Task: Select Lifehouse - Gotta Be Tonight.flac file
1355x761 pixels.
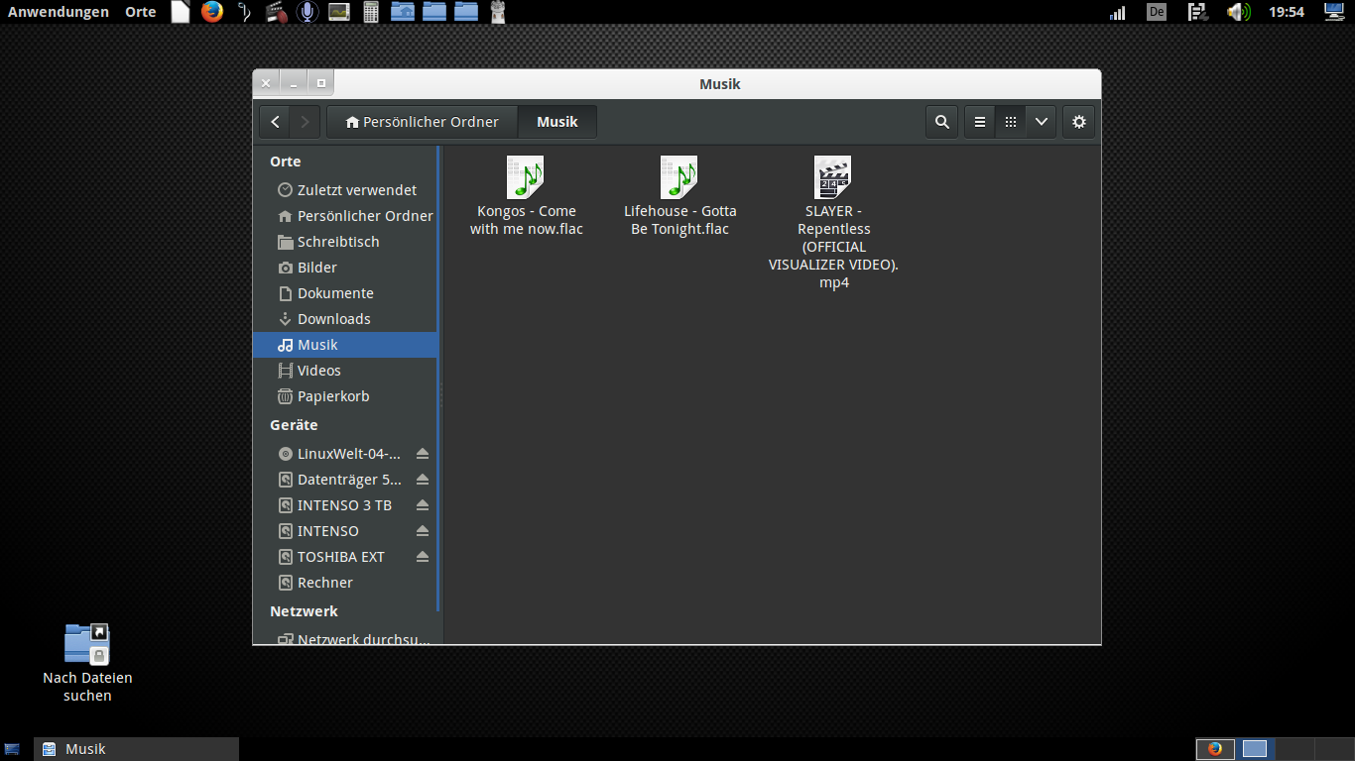Action: click(679, 196)
